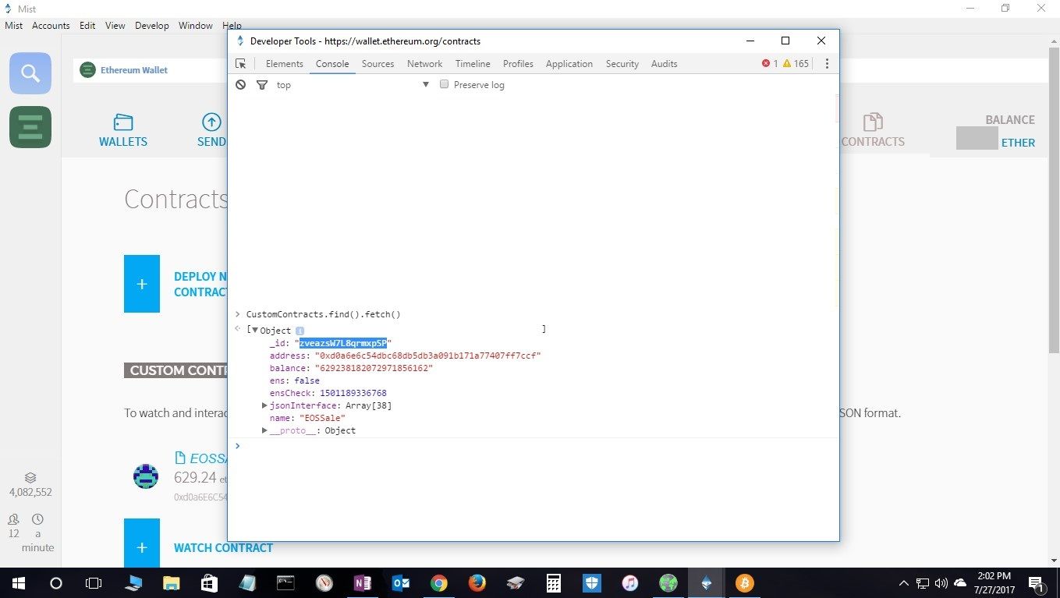1060x598 pixels.
Task: Click the ETHER balance unit label
Action: 1018,143
